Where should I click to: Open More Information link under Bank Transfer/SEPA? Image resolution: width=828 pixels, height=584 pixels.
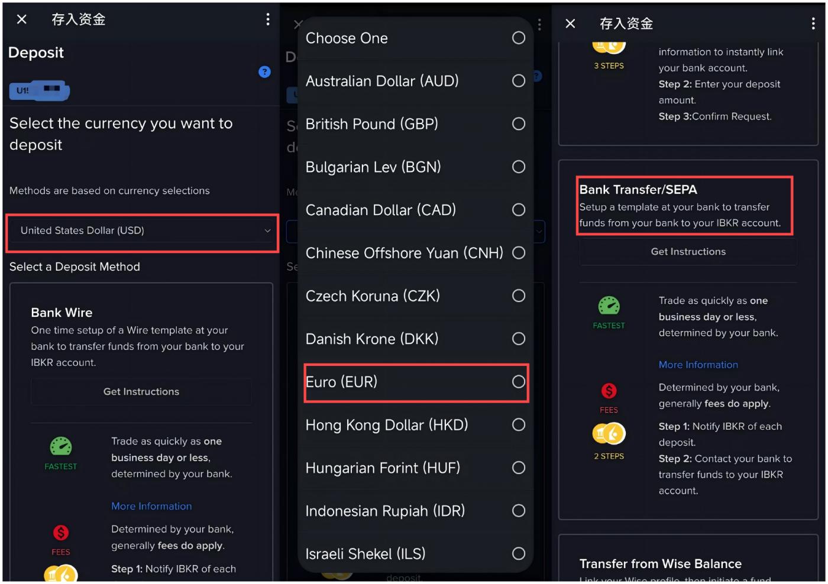(698, 365)
